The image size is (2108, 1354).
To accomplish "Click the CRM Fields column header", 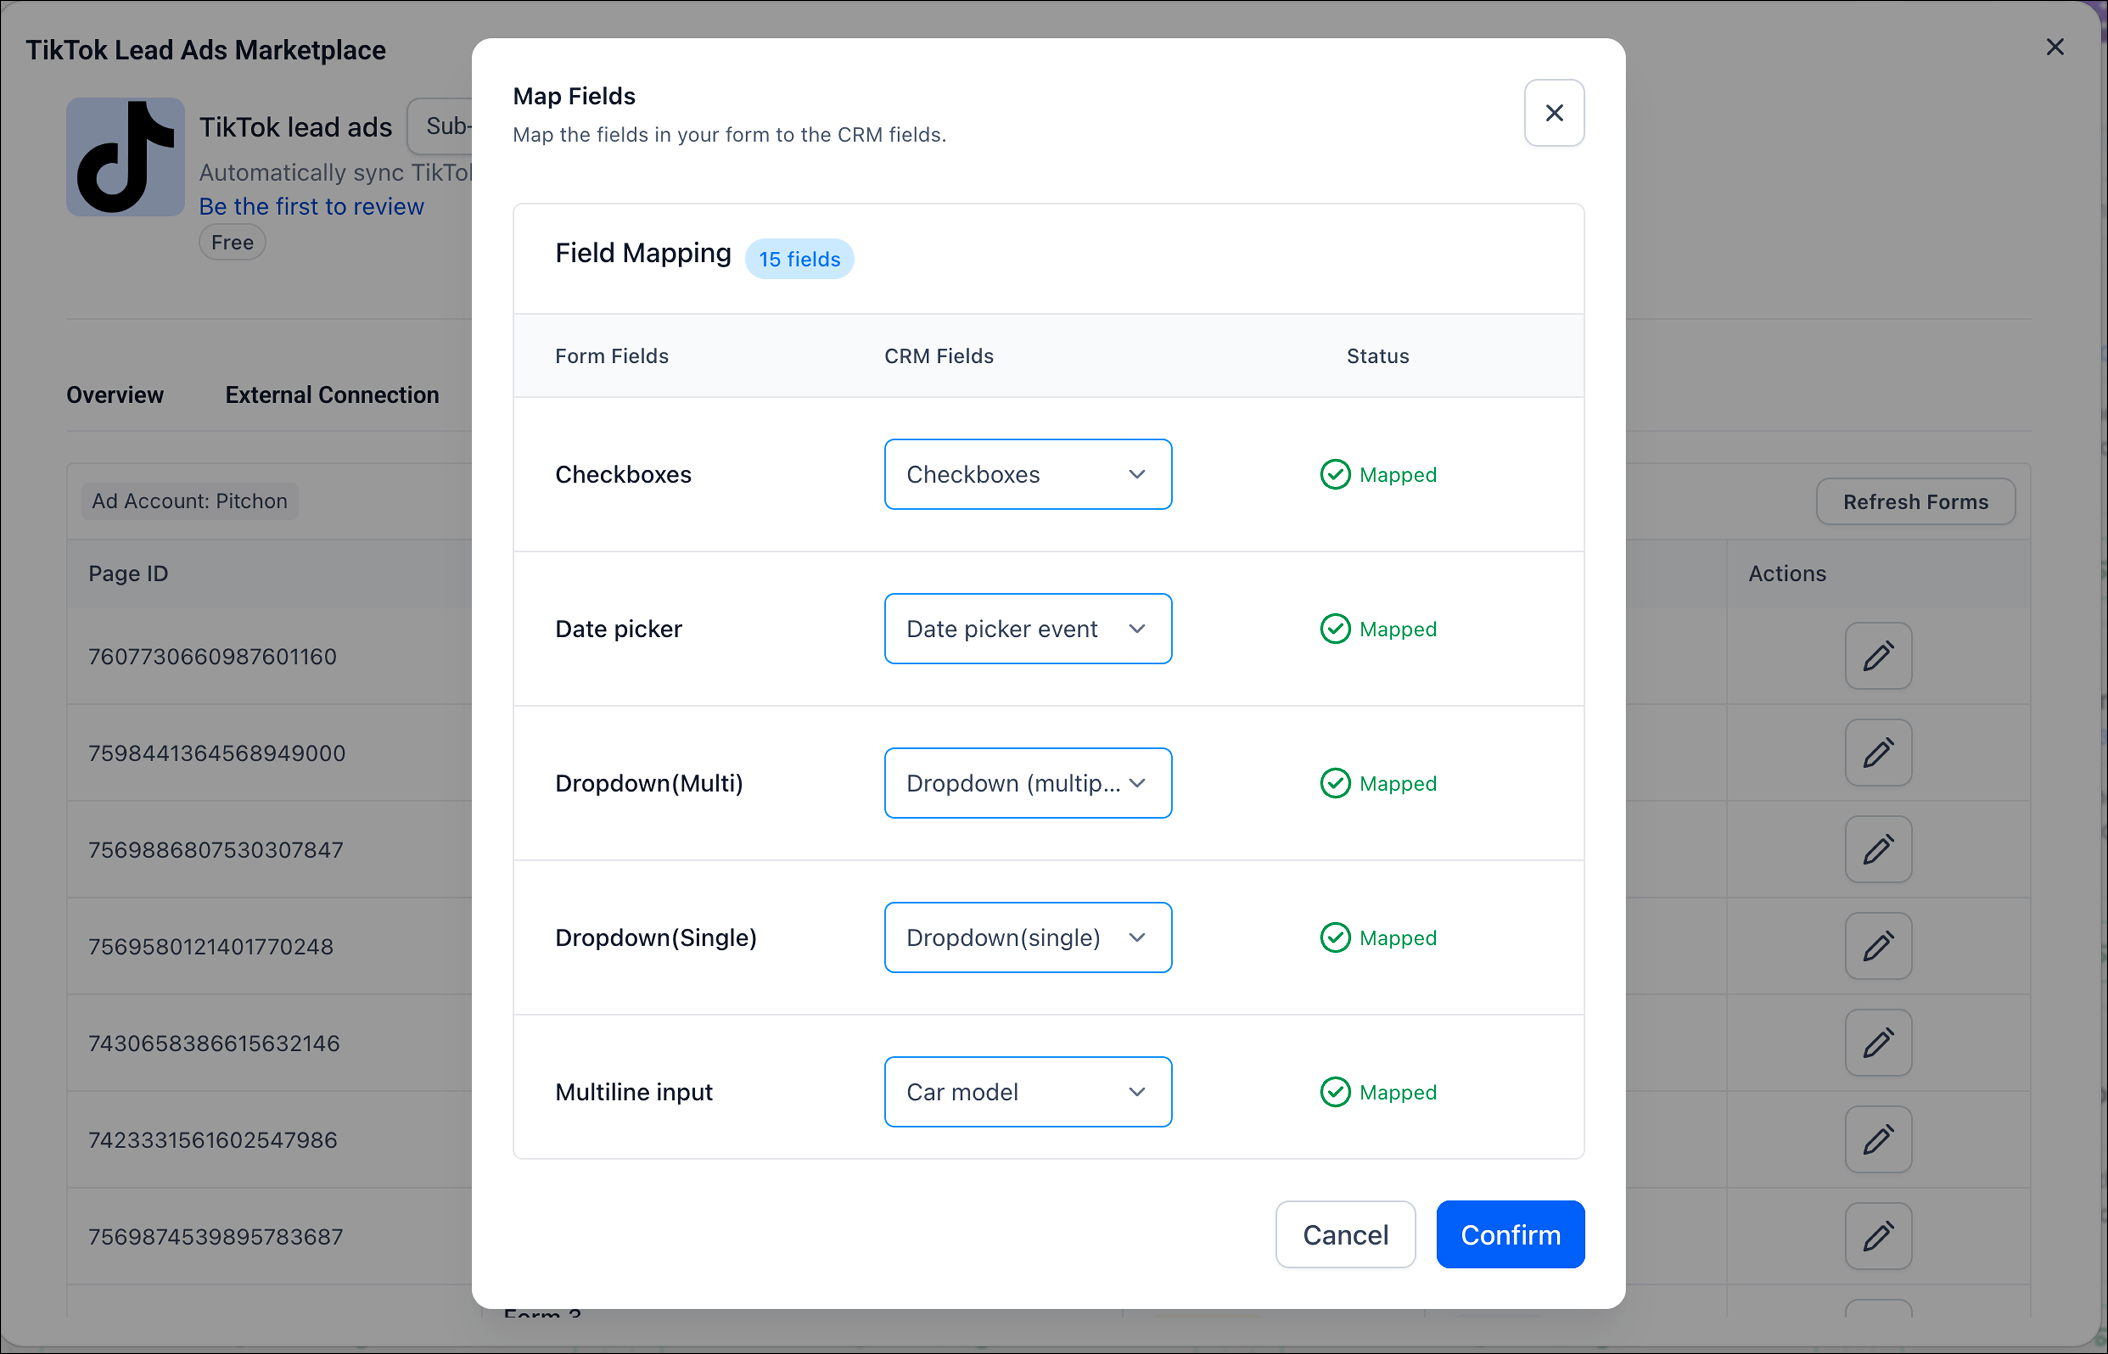I will tap(939, 356).
